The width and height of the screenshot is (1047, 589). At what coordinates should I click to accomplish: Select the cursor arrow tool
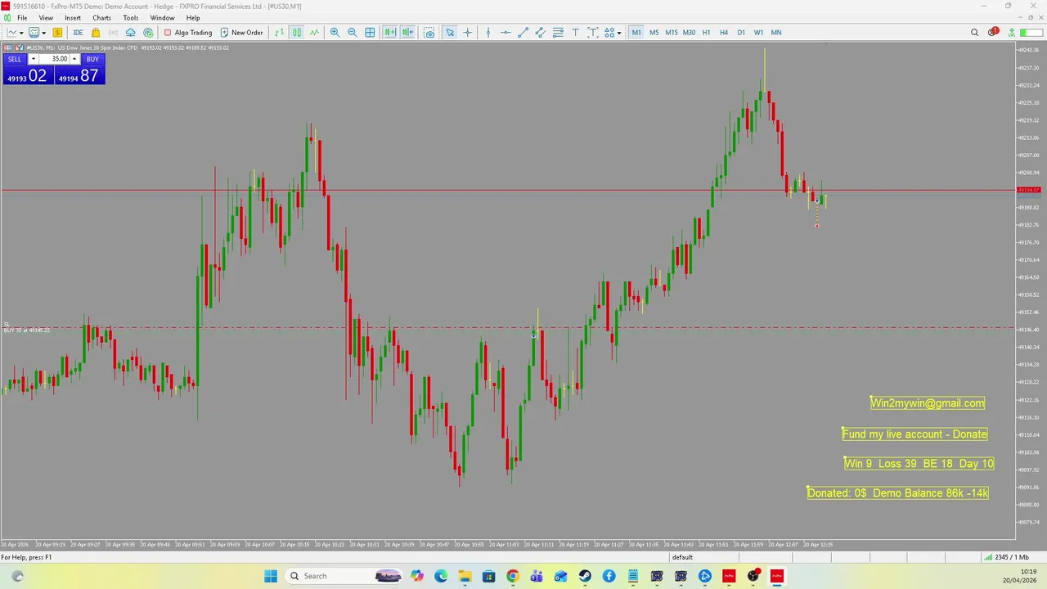point(450,33)
